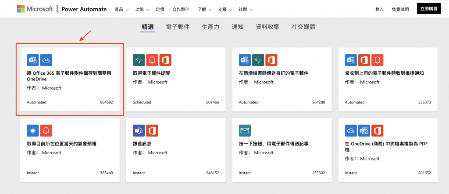Switch to the 電子郵件 tab

[x=178, y=27]
